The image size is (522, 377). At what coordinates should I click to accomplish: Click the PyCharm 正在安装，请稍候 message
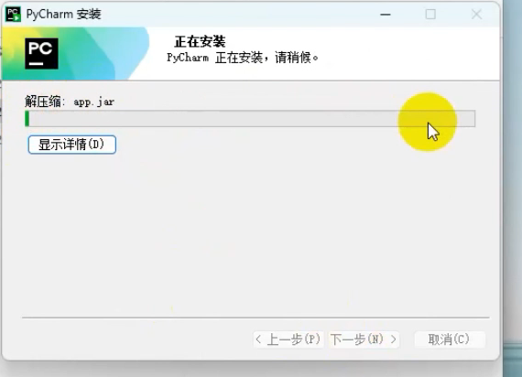(243, 58)
